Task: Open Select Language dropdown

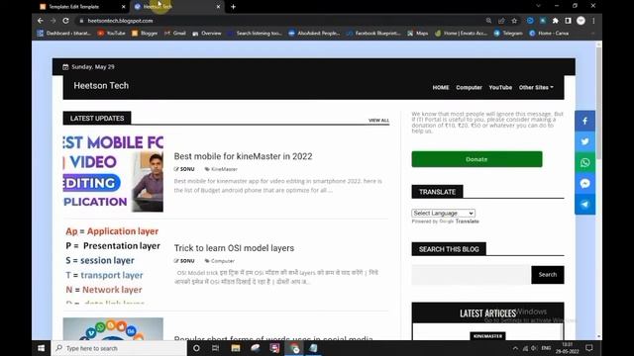Action: point(443,213)
